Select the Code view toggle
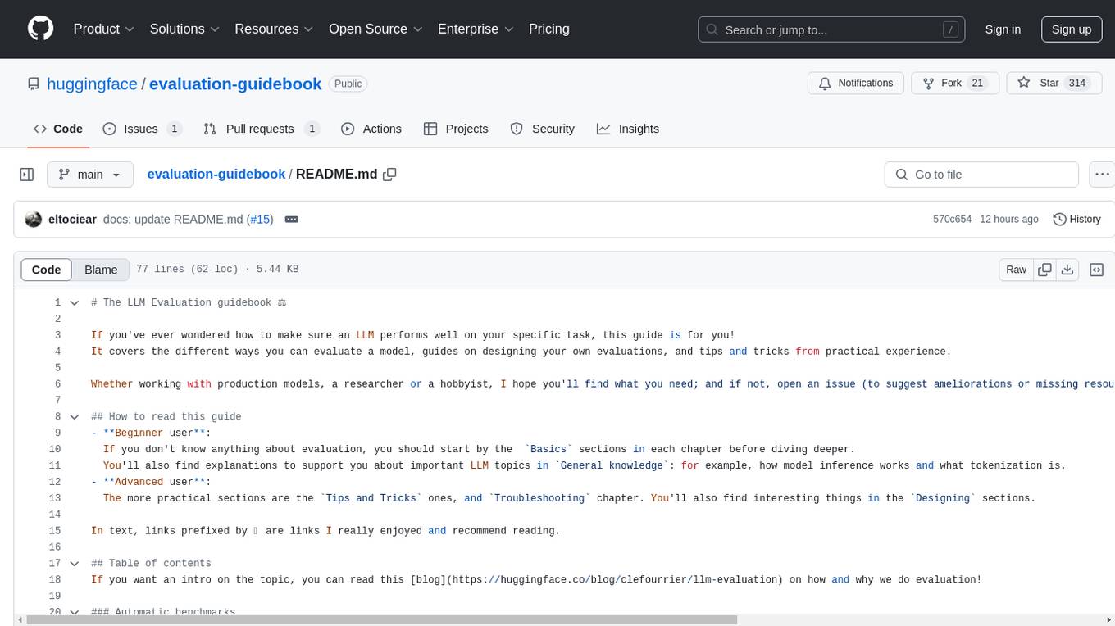Viewport: 1115px width, 626px height. coord(46,270)
